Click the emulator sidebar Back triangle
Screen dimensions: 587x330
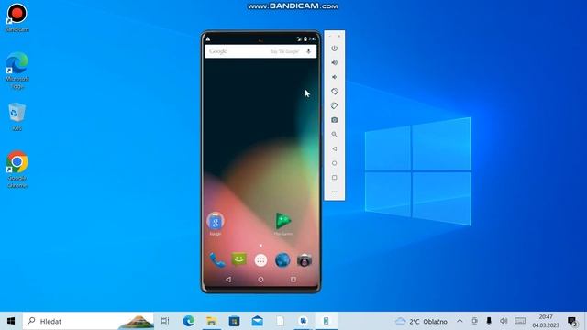click(x=334, y=148)
